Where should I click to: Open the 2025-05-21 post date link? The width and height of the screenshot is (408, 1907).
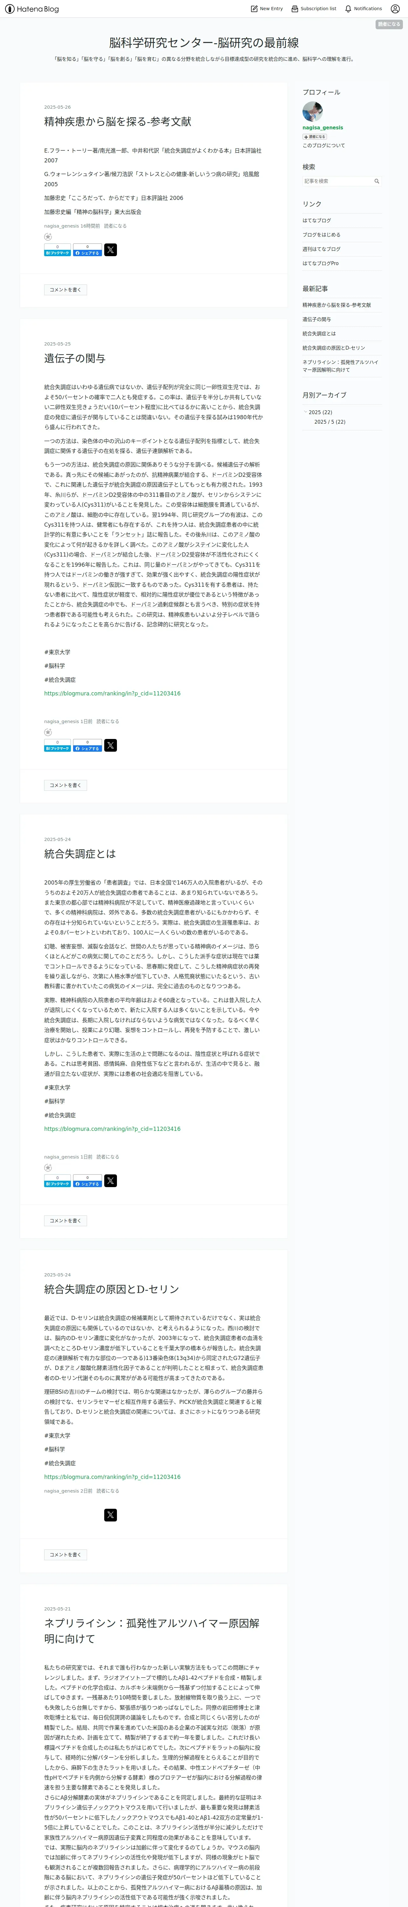click(57, 1609)
